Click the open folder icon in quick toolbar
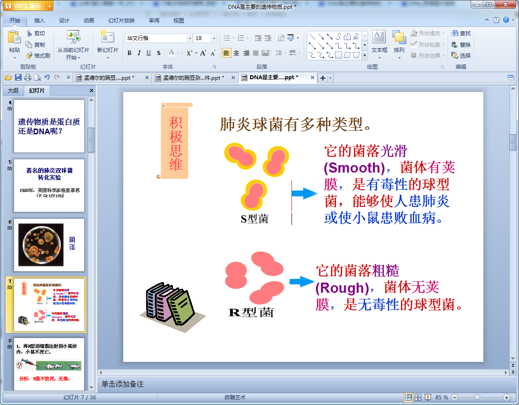Image resolution: width=519 pixels, height=405 pixels. [x=8, y=77]
